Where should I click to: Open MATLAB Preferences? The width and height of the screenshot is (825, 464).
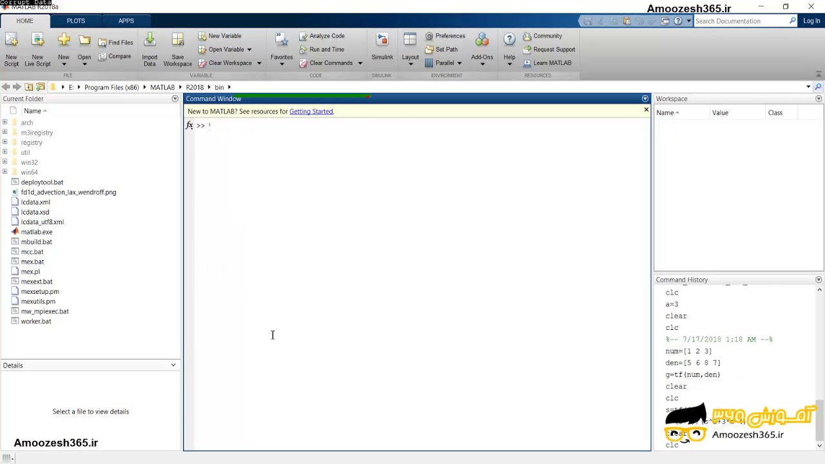pyautogui.click(x=445, y=36)
